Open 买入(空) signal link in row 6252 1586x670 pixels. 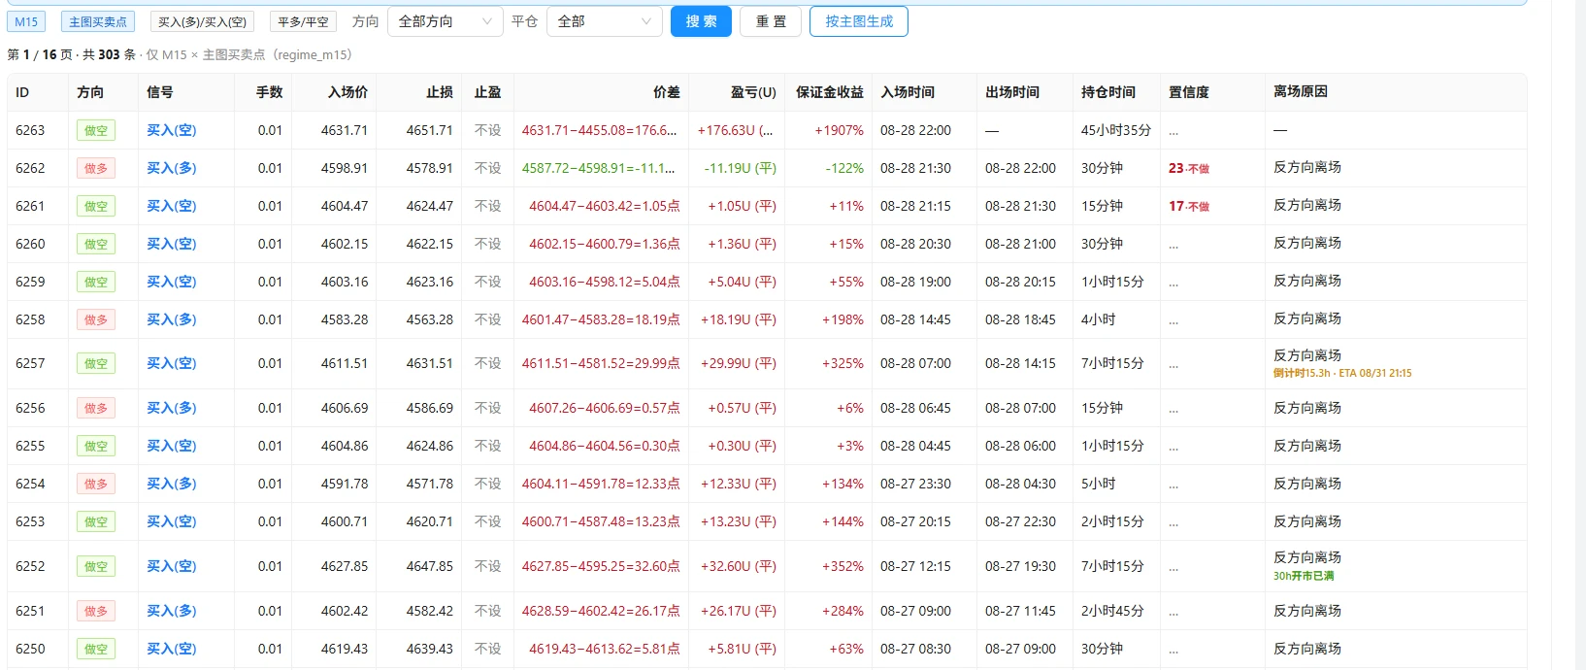[172, 566]
